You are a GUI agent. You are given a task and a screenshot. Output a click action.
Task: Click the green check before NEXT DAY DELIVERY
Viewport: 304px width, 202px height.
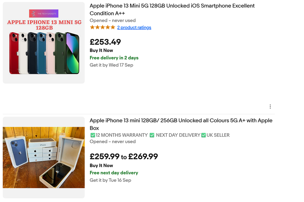(152, 135)
